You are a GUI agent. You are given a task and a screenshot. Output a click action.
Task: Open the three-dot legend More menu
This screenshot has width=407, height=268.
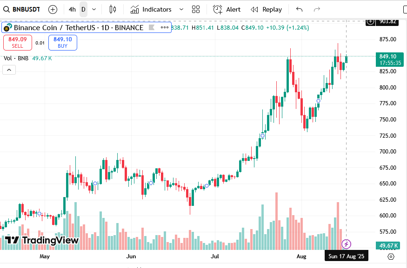165,28
